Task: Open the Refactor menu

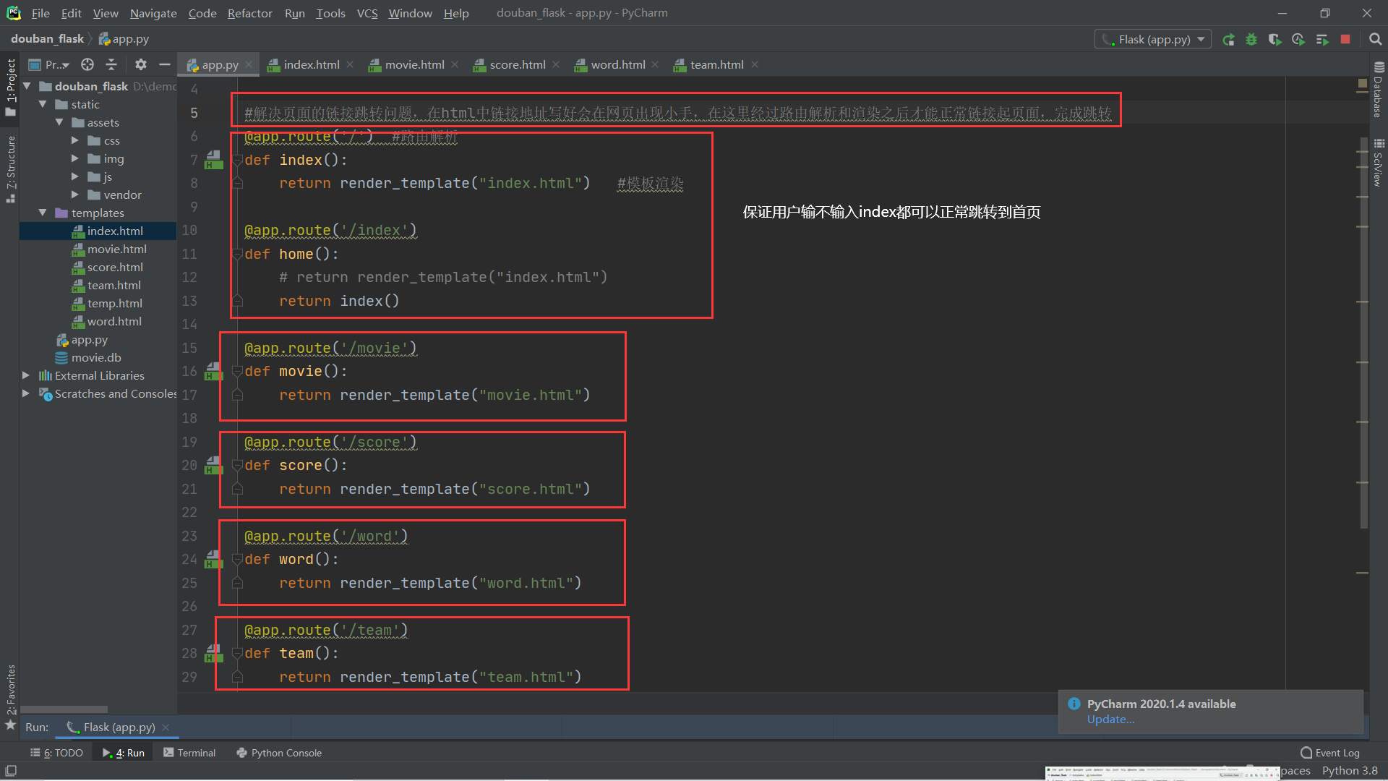Action: pos(249,13)
